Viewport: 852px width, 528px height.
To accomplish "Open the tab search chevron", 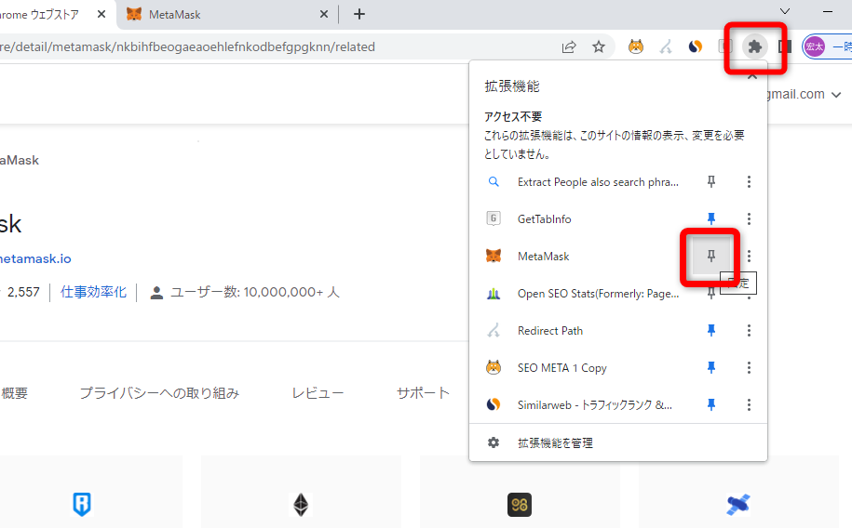I will [785, 11].
